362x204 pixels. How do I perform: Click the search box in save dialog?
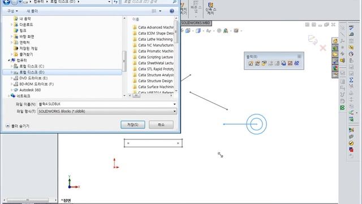tap(149, 2)
